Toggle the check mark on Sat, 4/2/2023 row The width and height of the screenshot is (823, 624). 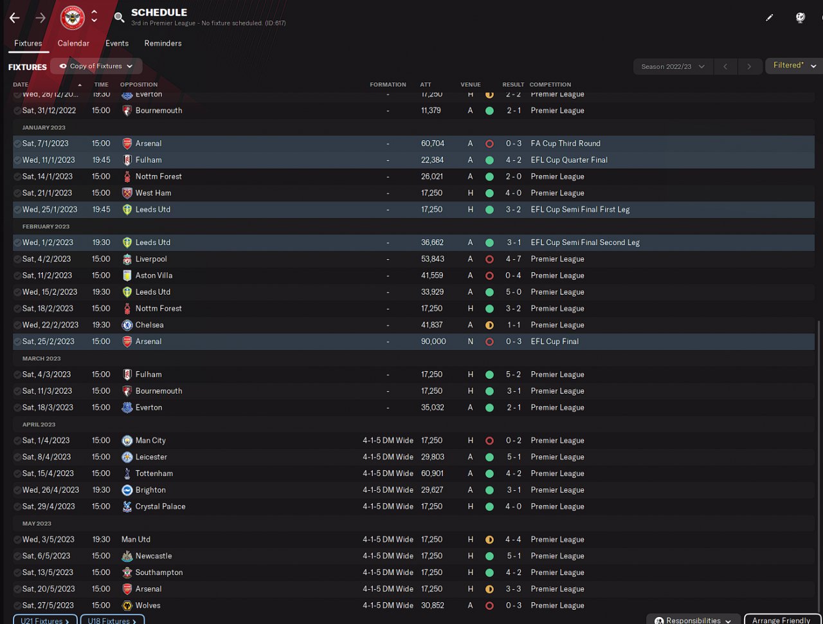(17, 259)
